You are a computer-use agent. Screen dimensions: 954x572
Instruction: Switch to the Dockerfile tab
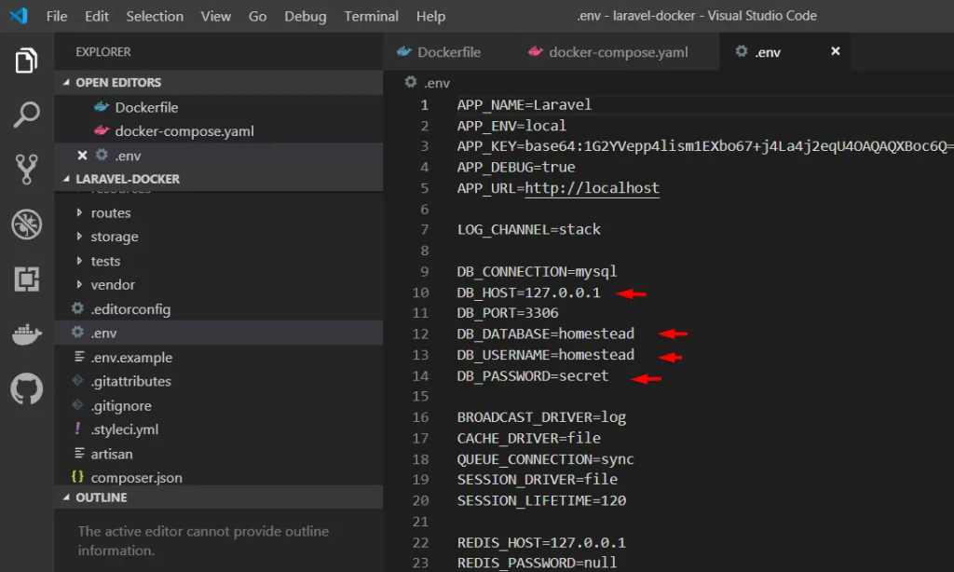tap(447, 52)
